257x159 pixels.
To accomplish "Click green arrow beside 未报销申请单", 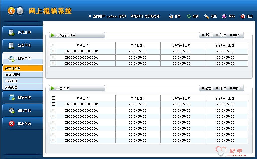I will coord(53,35).
